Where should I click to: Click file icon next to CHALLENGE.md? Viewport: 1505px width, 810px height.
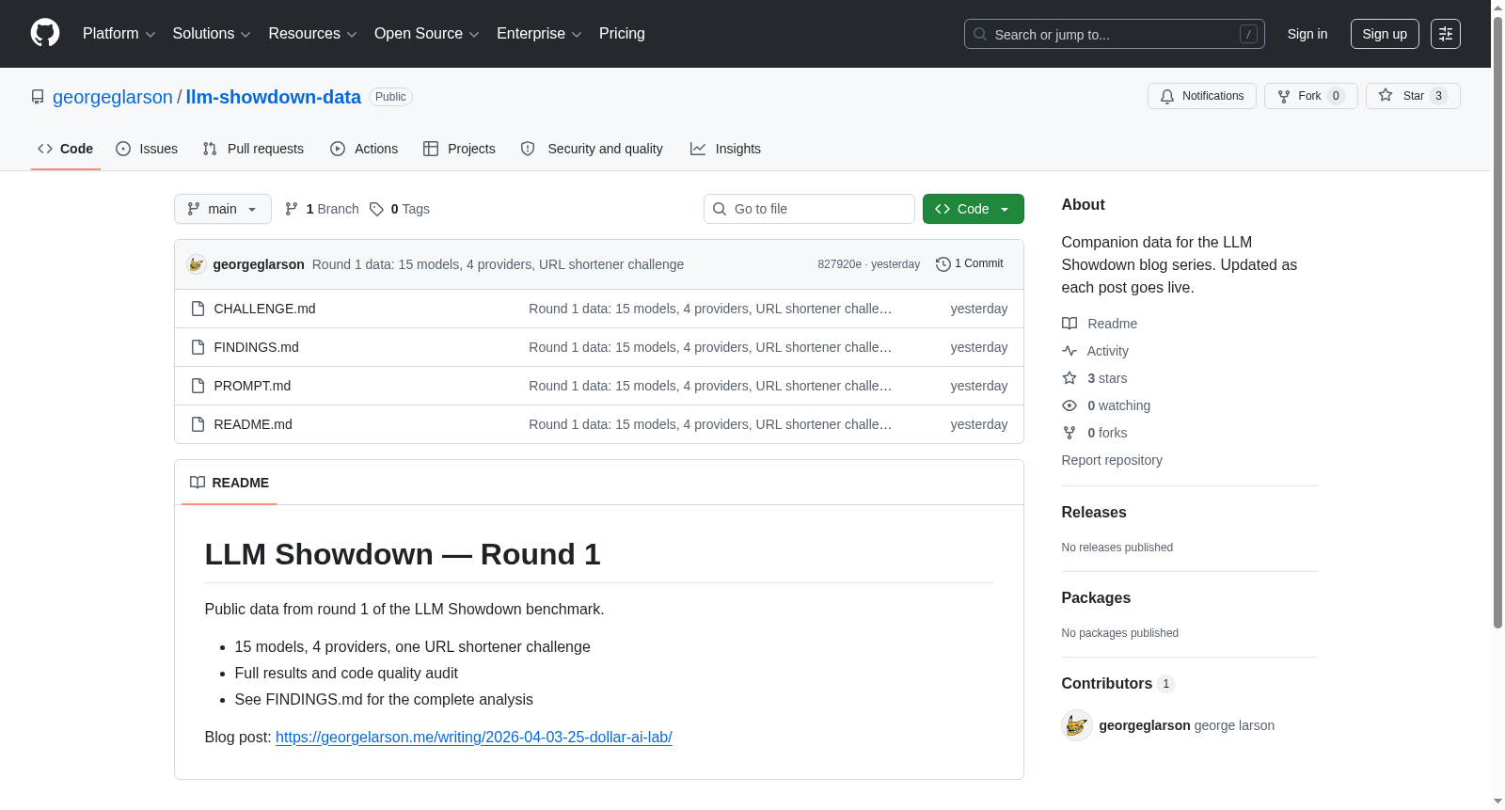(198, 309)
